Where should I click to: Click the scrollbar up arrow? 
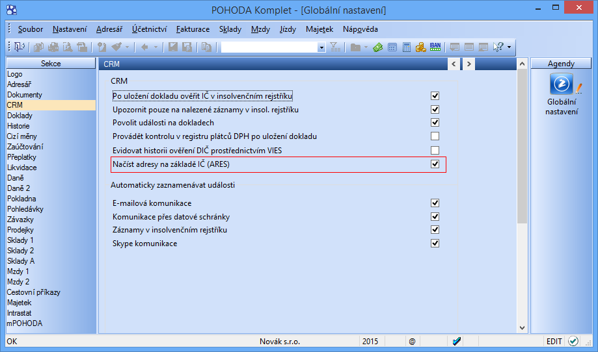pos(522,64)
